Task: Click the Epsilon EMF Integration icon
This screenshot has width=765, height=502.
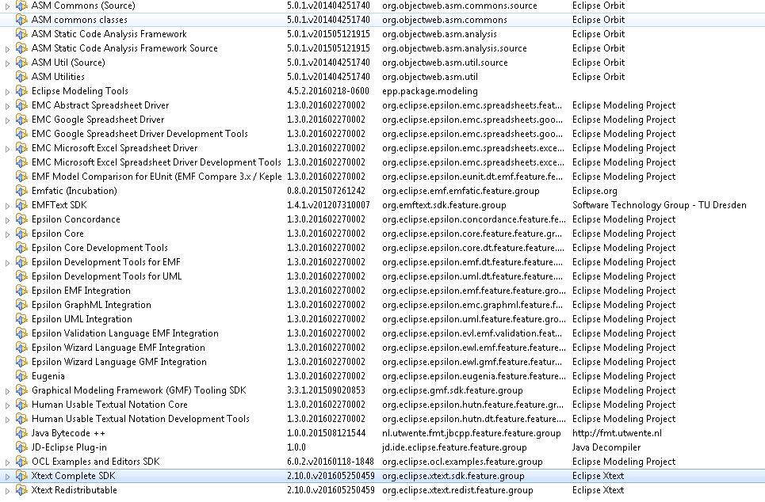Action: (21, 291)
